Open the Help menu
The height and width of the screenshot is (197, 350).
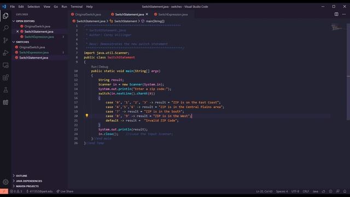tap(89, 7)
